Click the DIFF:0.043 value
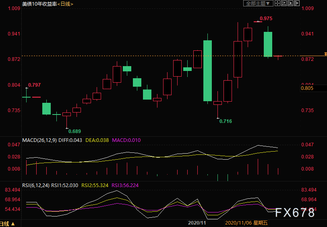Screen dimensions: 327x227 pyautogui.click(x=70, y=140)
